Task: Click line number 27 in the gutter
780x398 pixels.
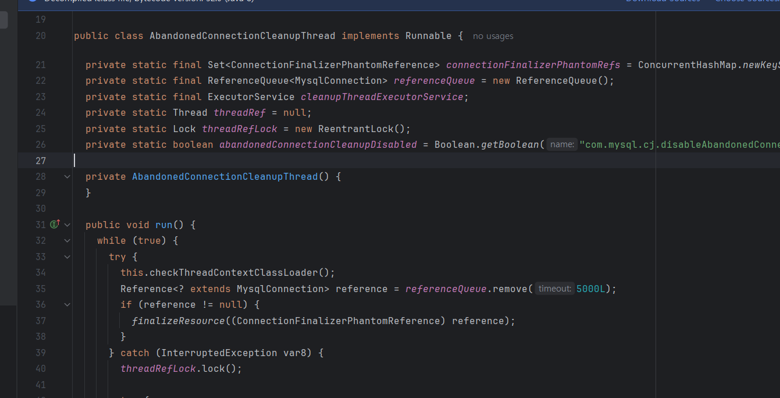Action: pos(40,161)
